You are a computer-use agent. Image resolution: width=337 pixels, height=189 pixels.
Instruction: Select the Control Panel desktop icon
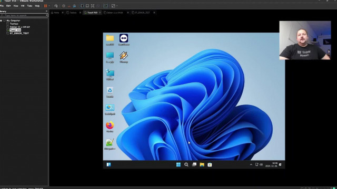pos(110,110)
